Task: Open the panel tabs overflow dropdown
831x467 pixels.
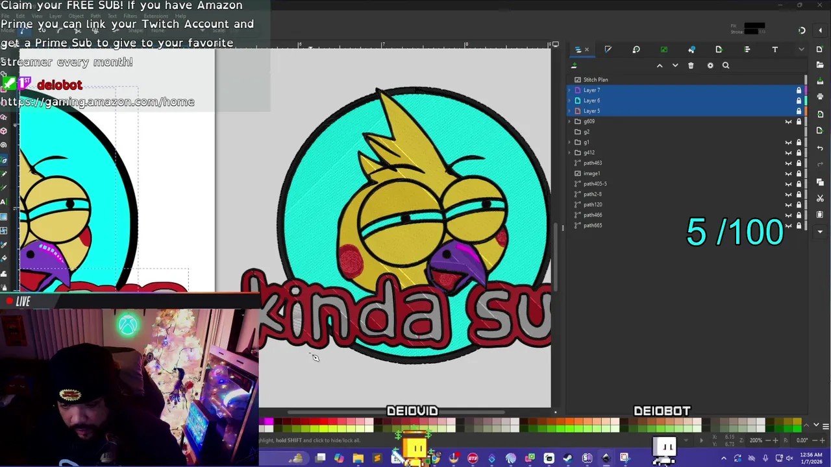Action: coord(801,49)
